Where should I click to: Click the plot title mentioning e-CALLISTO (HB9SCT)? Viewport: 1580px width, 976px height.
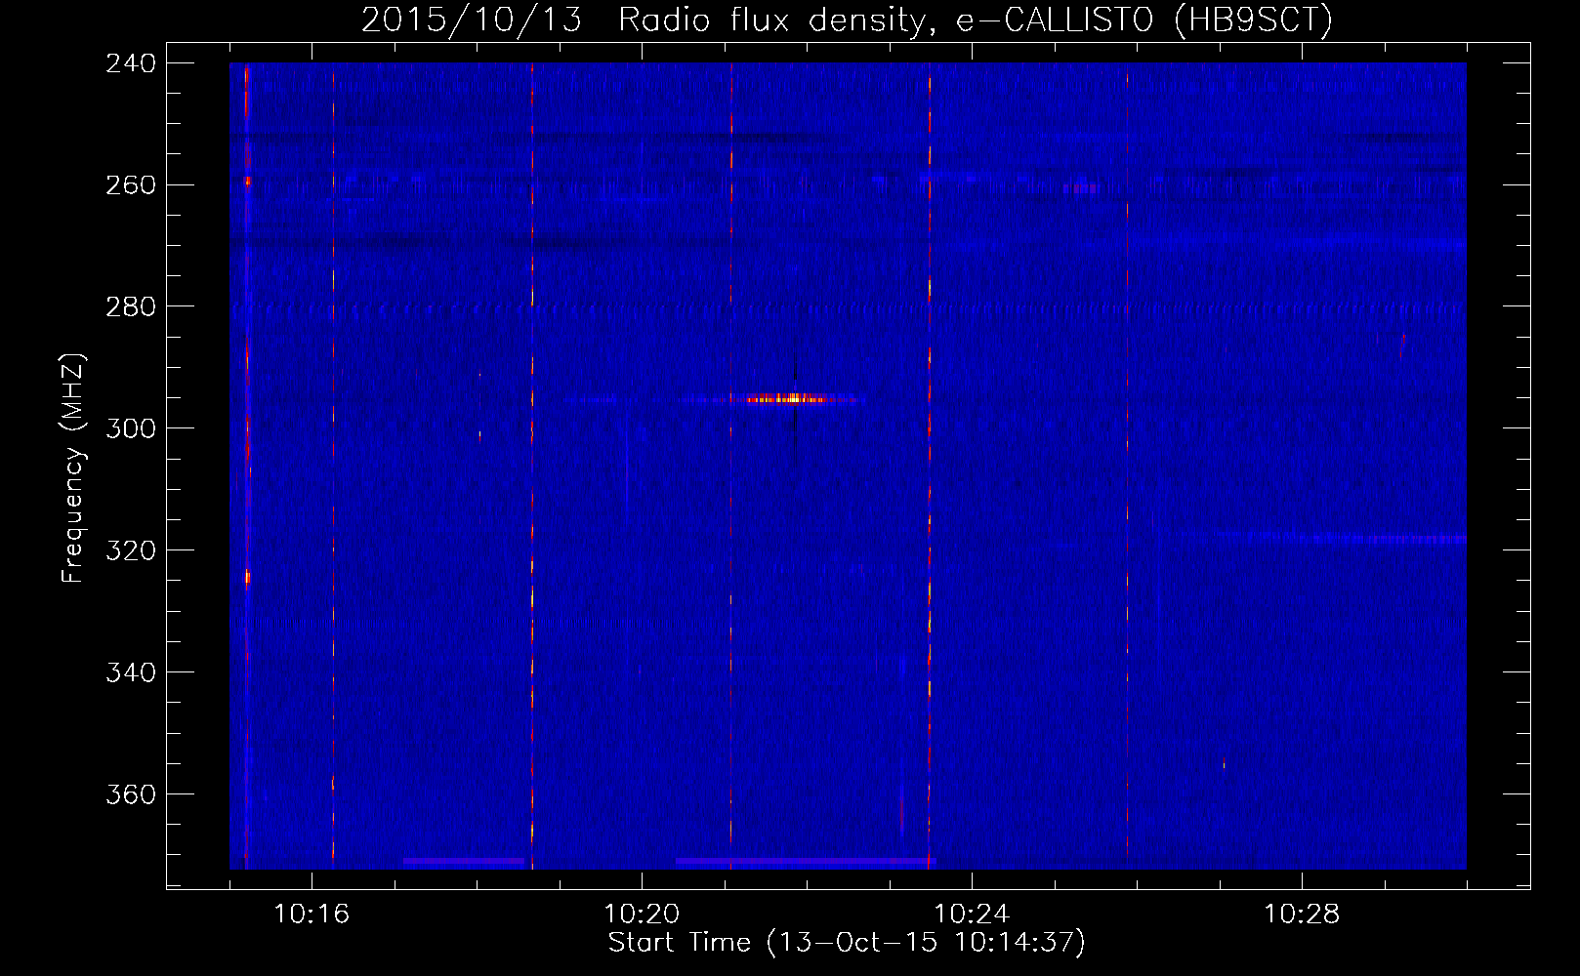pos(847,20)
